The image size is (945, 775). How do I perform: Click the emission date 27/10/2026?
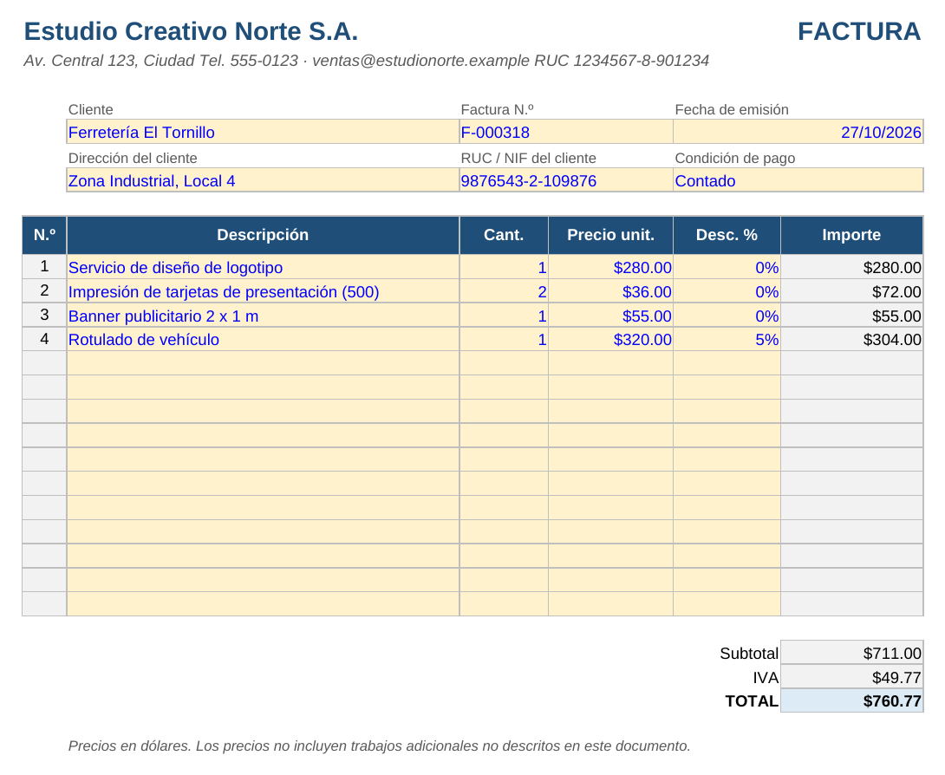(x=798, y=132)
